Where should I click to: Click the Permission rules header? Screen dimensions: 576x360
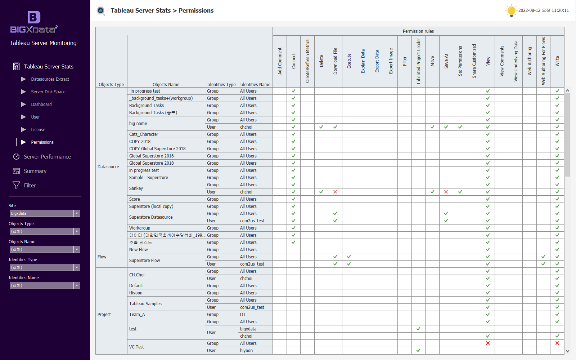(418, 31)
